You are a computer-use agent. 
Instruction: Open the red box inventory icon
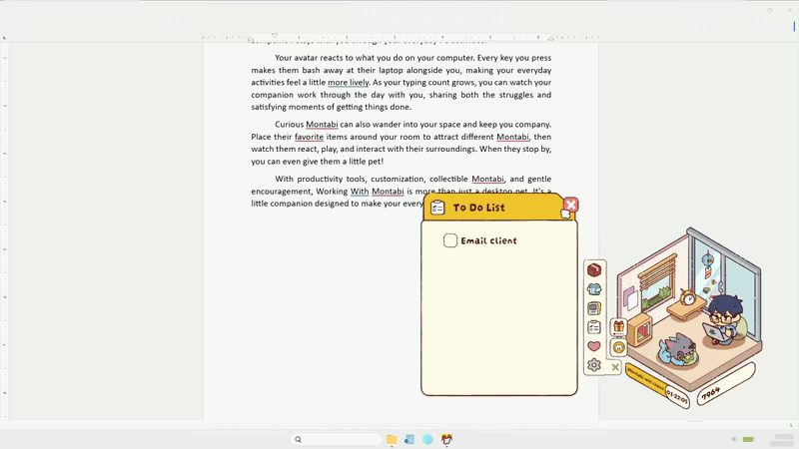click(x=594, y=269)
